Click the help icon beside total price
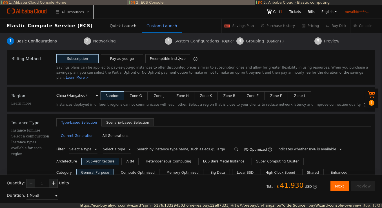 click(315, 187)
